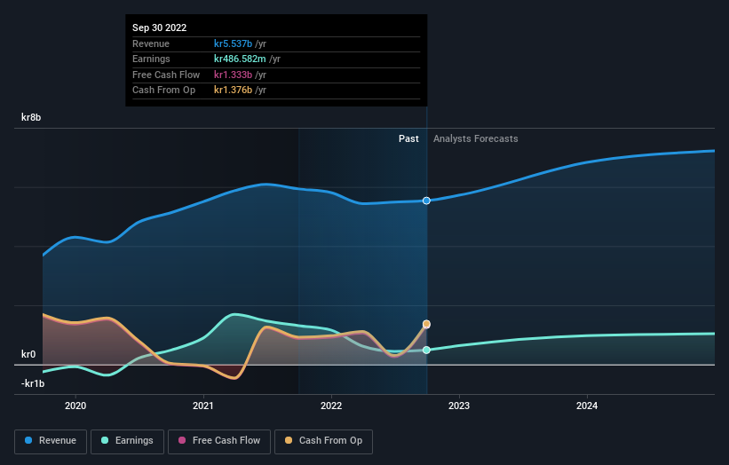
Task: Toggle the Cash From Op legend button
Action: 323,441
